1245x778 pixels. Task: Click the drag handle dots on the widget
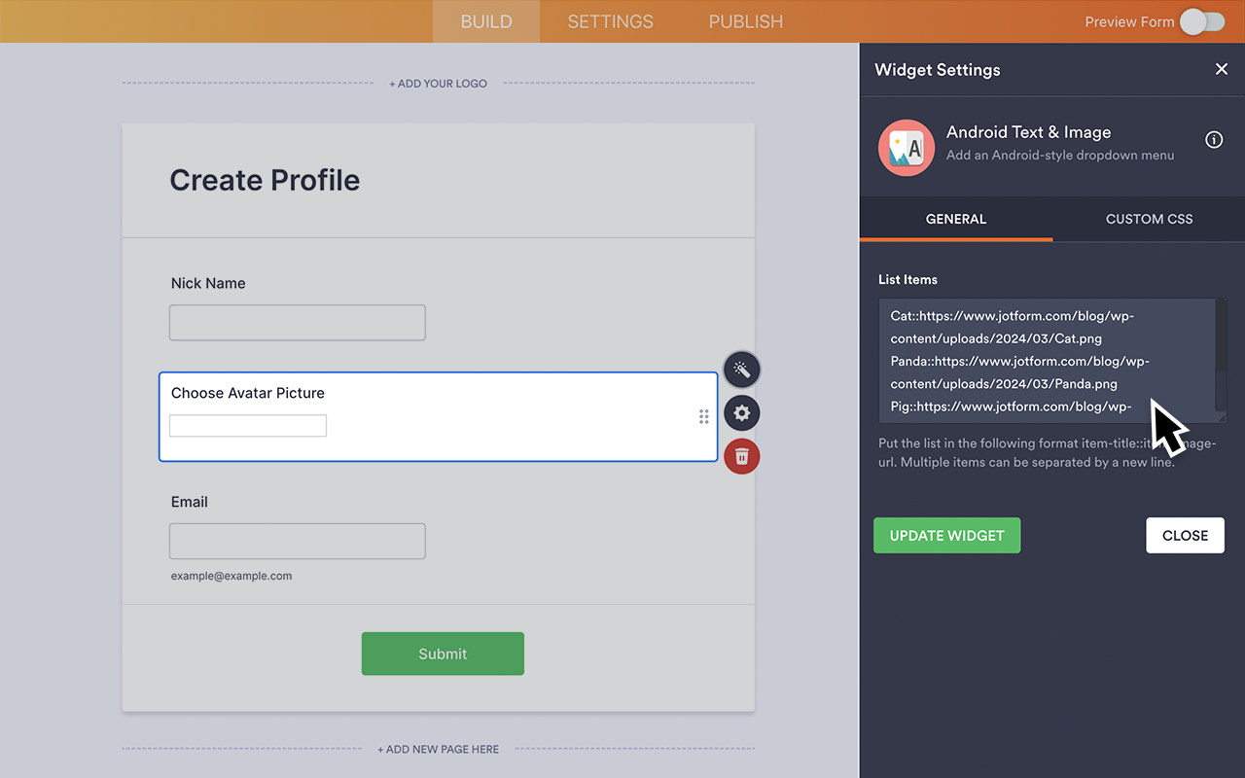(x=703, y=417)
